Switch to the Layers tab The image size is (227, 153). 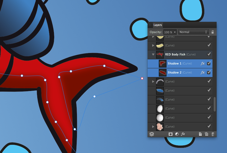click(x=158, y=25)
